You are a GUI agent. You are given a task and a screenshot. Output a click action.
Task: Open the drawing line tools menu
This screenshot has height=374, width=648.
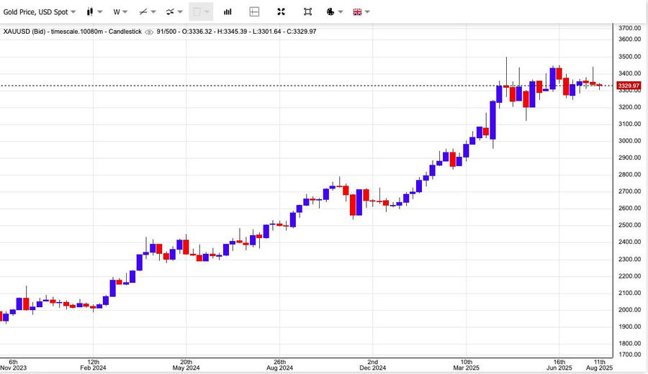click(148, 12)
